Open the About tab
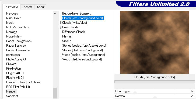196x99 pixels. click(x=40, y=7)
